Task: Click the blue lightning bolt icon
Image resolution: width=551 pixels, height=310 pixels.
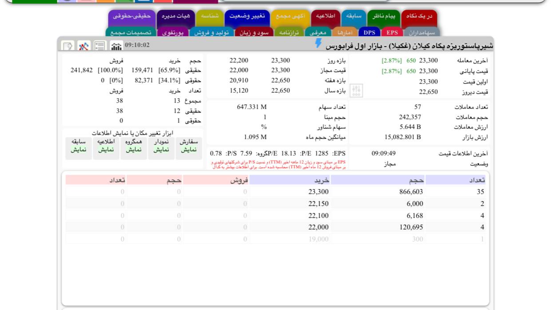Action: pyautogui.click(x=318, y=43)
